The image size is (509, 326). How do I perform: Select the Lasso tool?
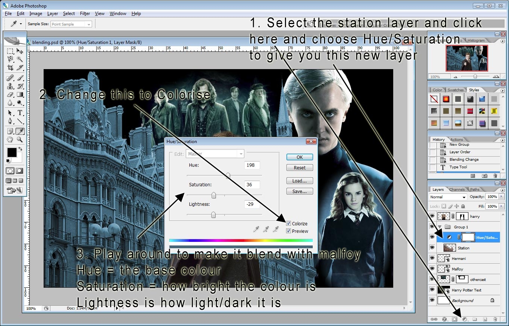click(x=10, y=59)
